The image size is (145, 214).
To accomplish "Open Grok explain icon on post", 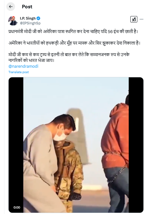I will click(x=134, y=19).
